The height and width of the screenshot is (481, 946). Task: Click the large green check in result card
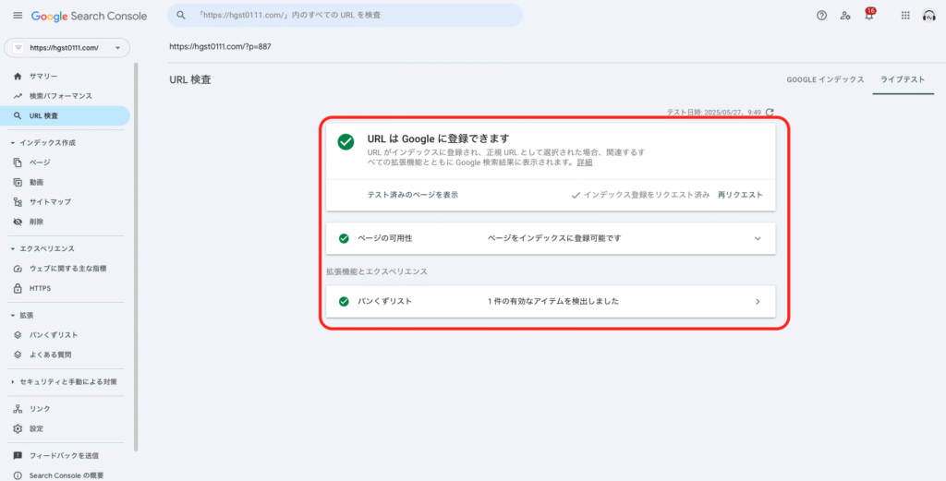tap(346, 141)
